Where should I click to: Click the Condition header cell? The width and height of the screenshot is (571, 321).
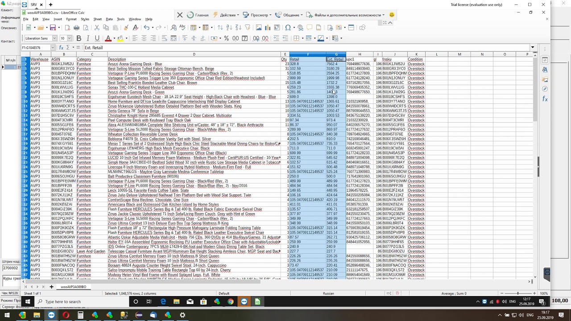pos(415,59)
